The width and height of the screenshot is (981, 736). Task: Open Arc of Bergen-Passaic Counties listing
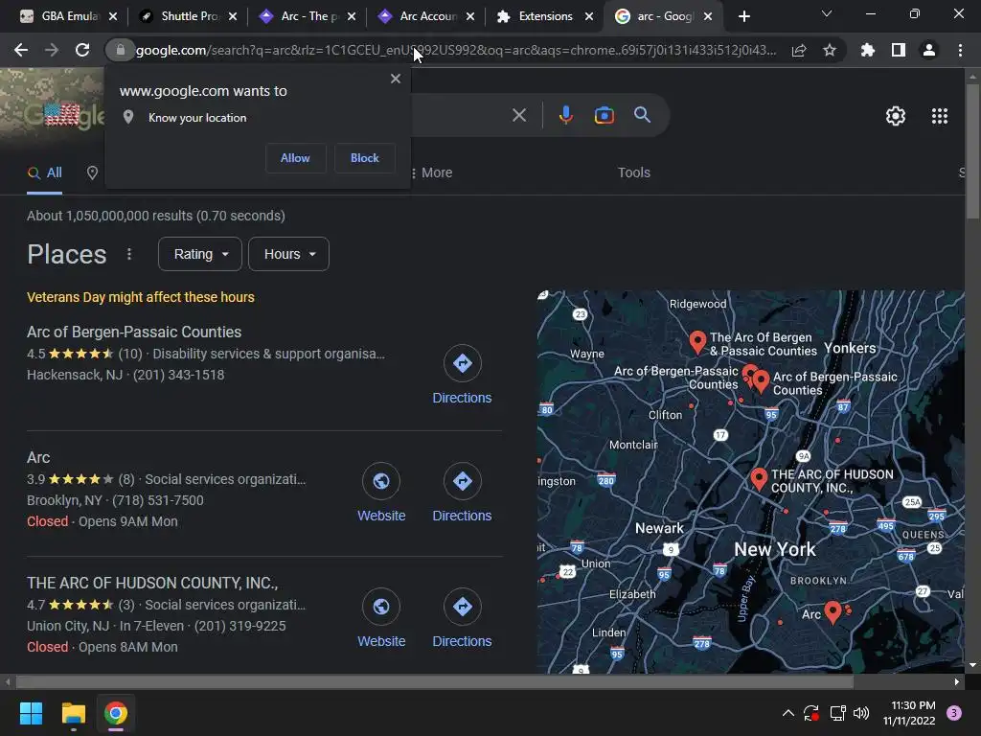coord(134,332)
